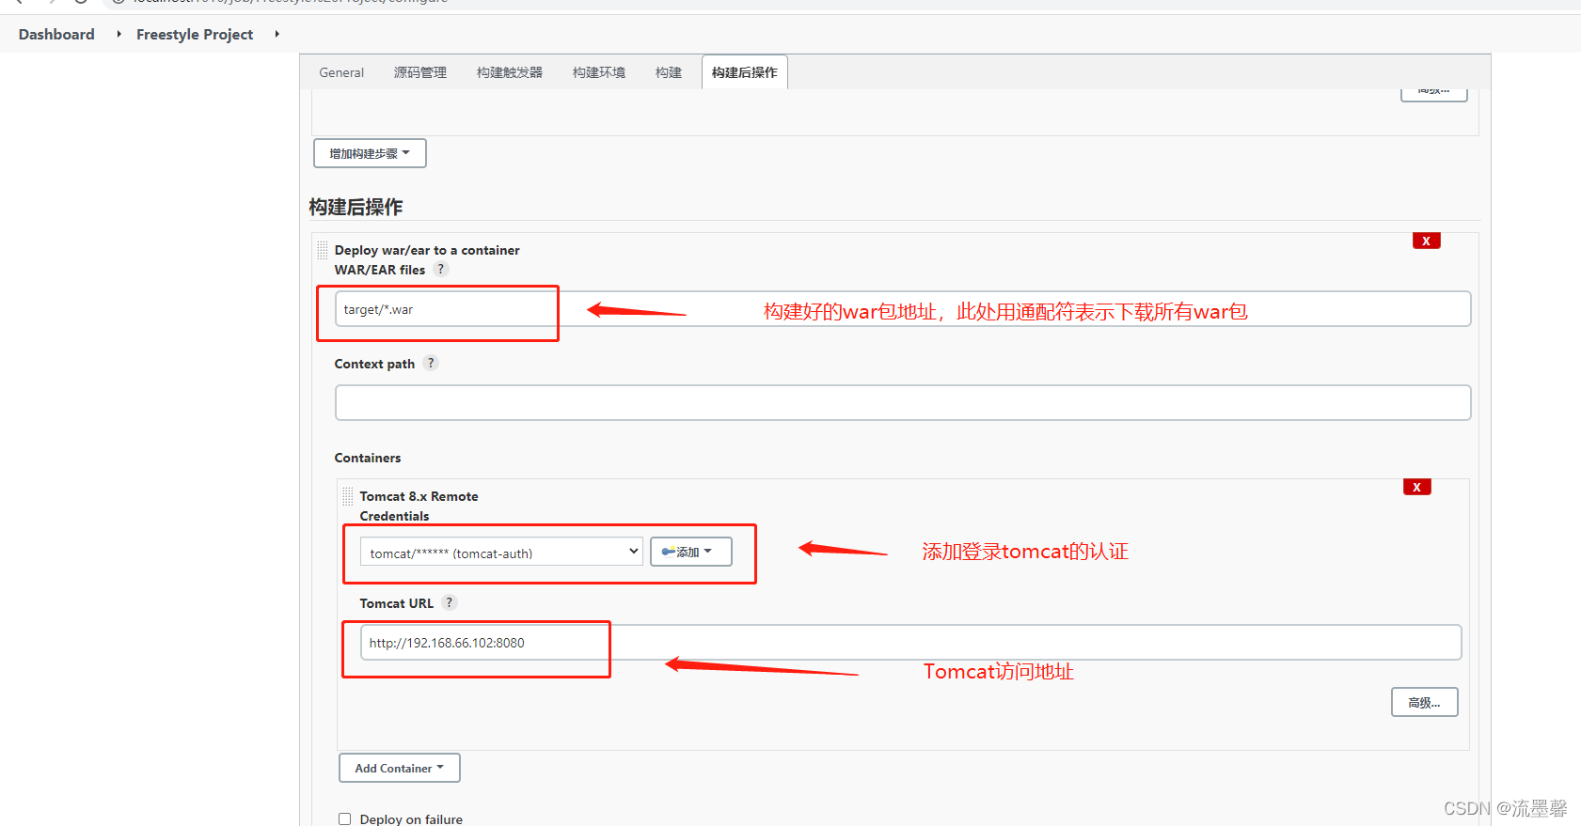Click the 高级... button under Tomcat URL
Viewport: 1581px width, 826px height.
point(1424,702)
